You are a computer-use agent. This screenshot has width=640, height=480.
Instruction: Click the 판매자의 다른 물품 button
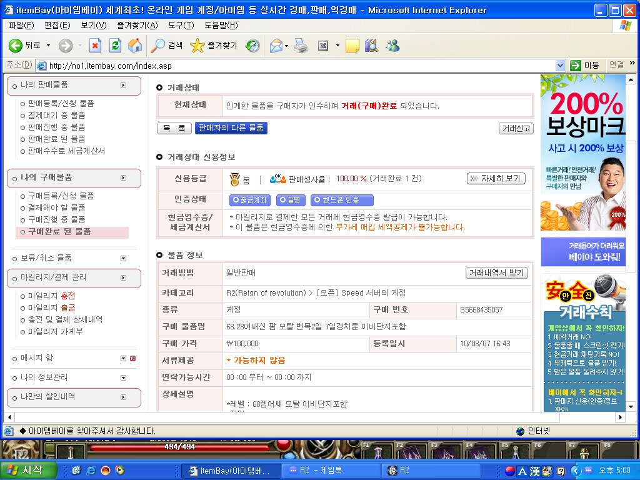(231, 128)
